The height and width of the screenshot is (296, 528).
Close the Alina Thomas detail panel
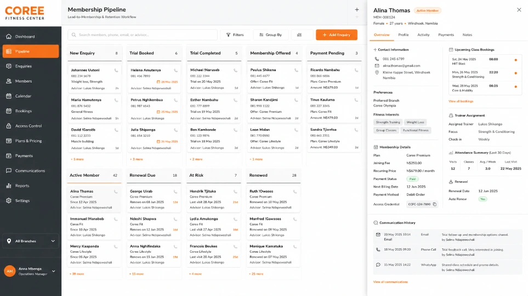coord(519,10)
